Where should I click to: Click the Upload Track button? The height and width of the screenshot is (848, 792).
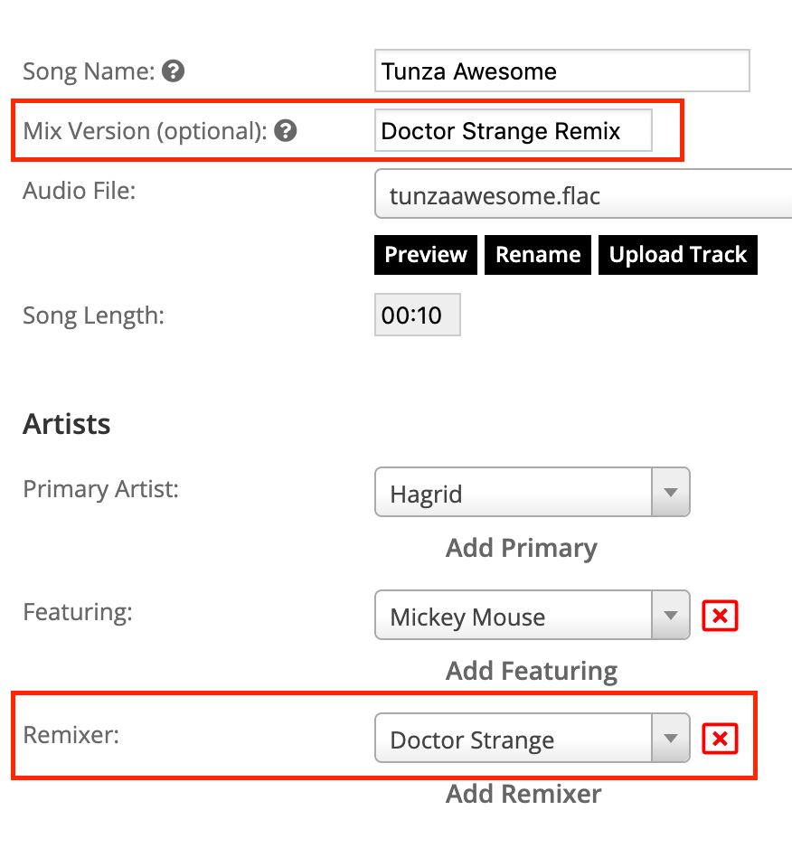(x=678, y=255)
